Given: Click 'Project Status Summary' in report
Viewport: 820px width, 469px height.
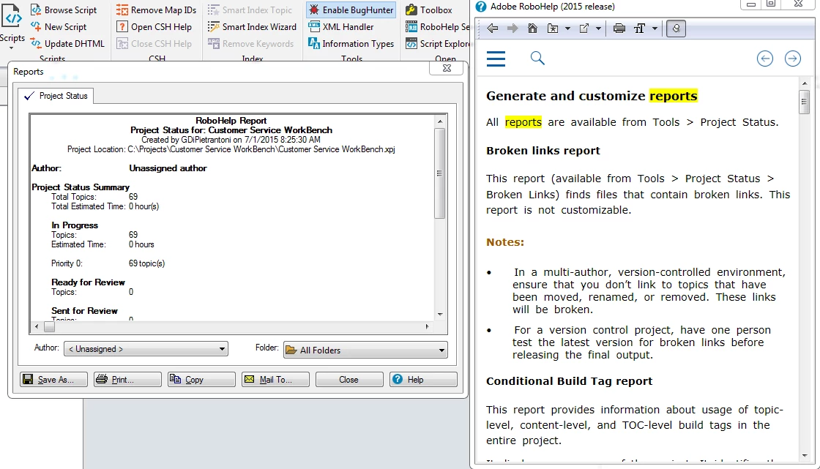Looking at the screenshot, I should click(x=81, y=187).
